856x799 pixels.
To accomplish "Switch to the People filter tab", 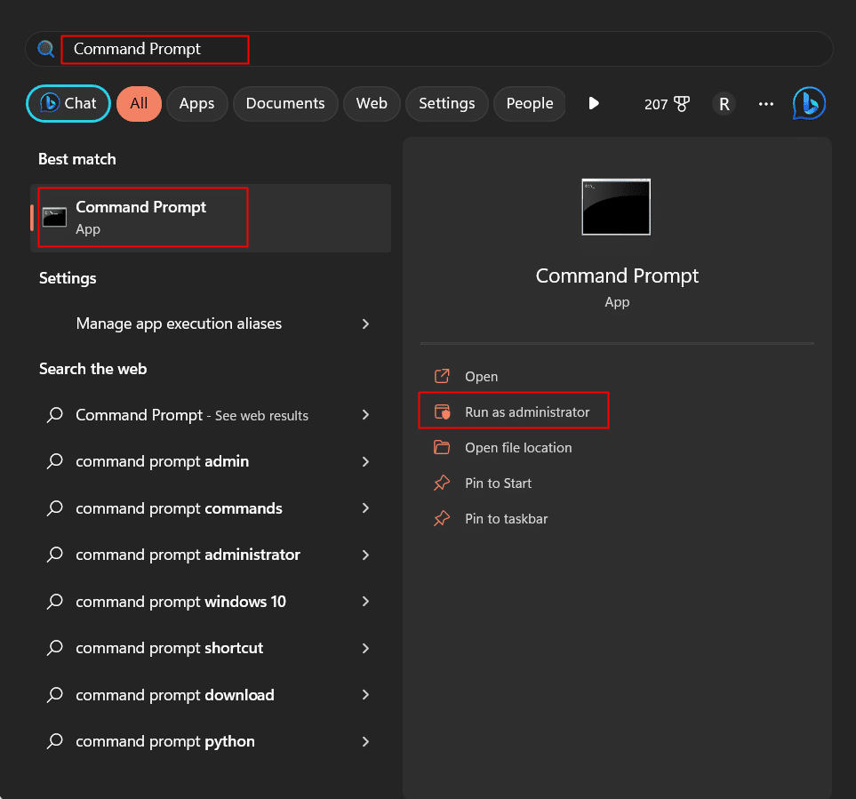I will pyautogui.click(x=530, y=103).
